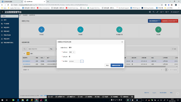This screenshot has width=181, height=102.
Task: Click the next page arrow in pagination
Action: pos(169,70)
